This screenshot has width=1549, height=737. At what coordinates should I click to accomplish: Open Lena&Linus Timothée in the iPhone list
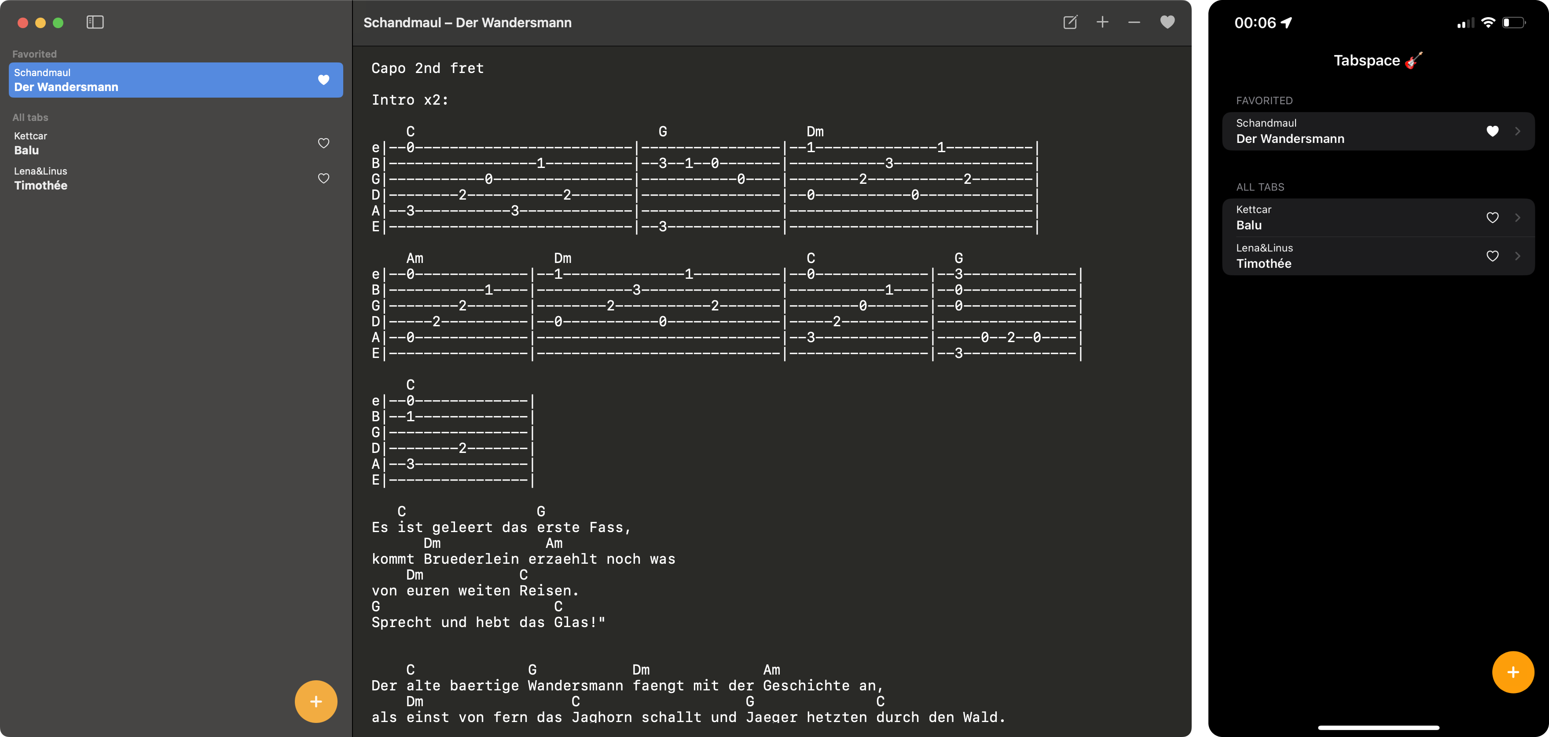click(x=1378, y=256)
